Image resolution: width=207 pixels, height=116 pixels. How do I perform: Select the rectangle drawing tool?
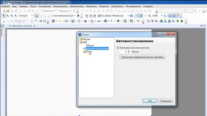click(x=16, y=21)
